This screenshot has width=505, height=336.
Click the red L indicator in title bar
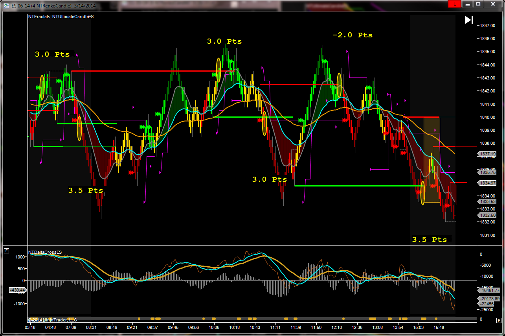[454, 4]
